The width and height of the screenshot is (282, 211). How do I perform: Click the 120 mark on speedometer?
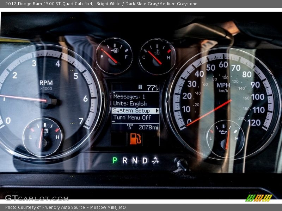[254, 123]
